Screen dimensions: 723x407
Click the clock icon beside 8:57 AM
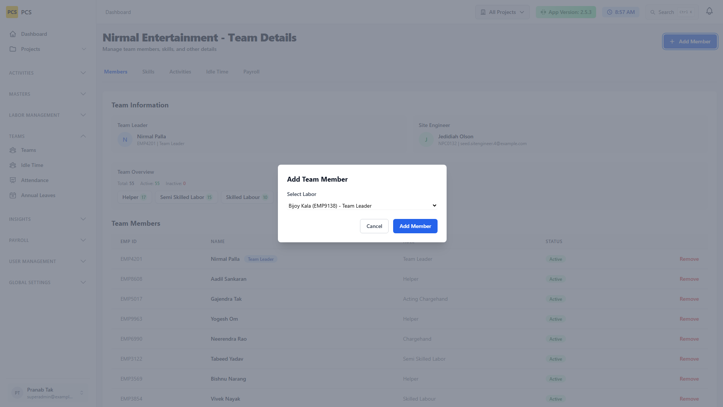tap(609, 12)
